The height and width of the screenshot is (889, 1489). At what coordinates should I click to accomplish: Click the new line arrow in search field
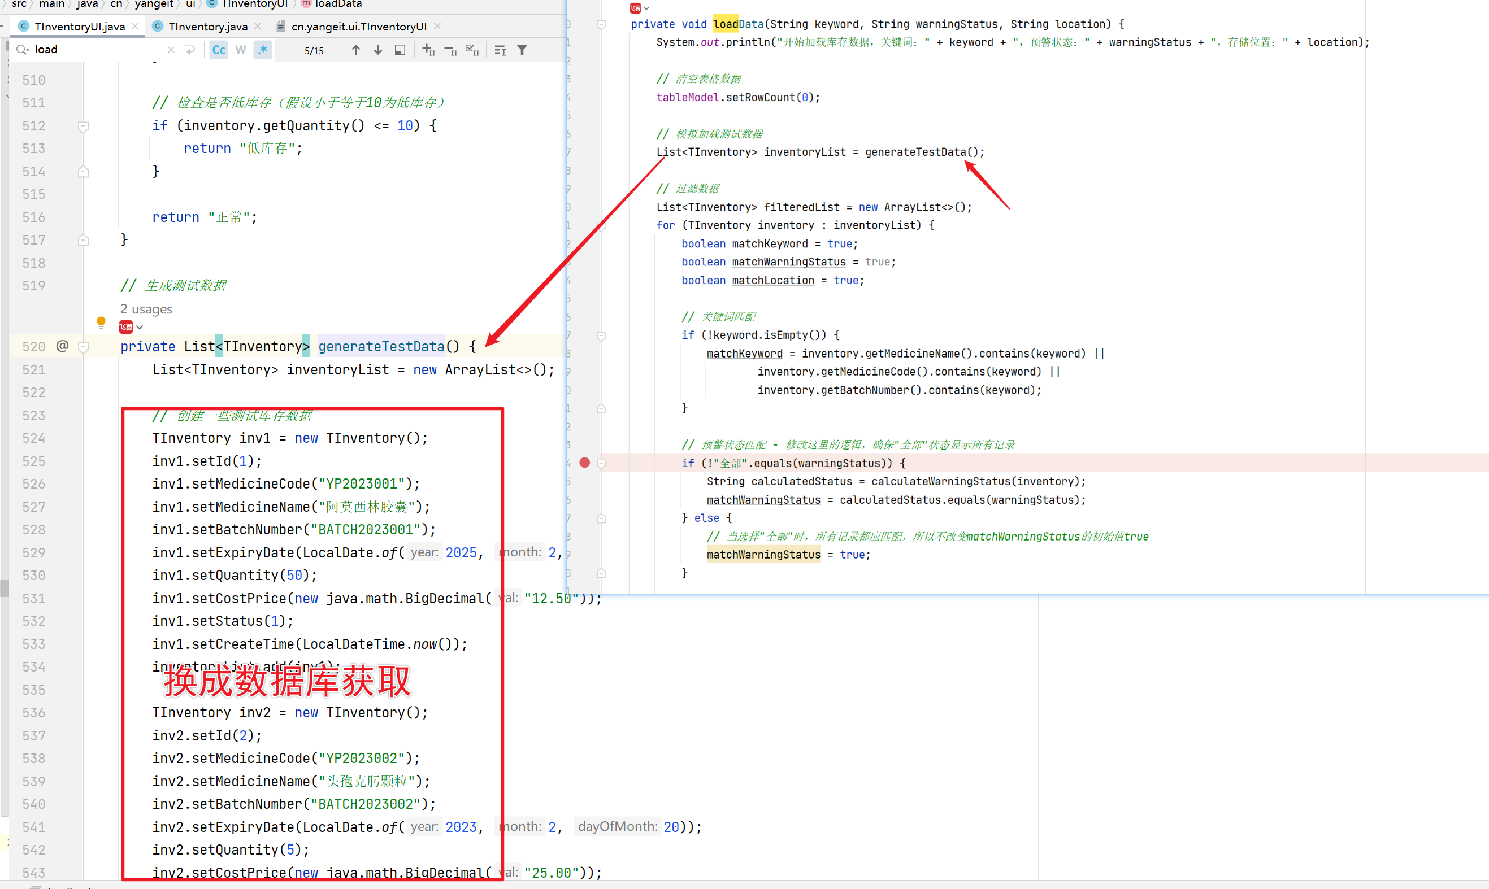(190, 50)
